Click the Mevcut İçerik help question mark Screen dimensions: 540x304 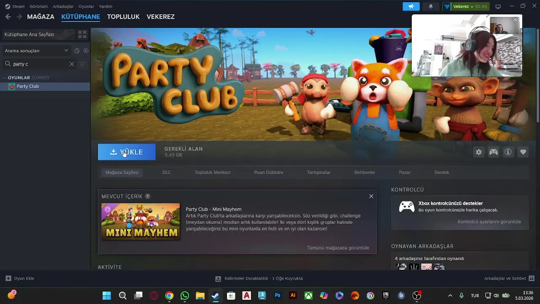pyautogui.click(x=148, y=196)
